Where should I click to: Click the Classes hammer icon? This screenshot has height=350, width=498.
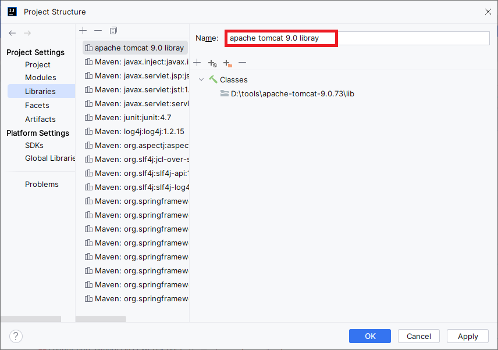(213, 80)
